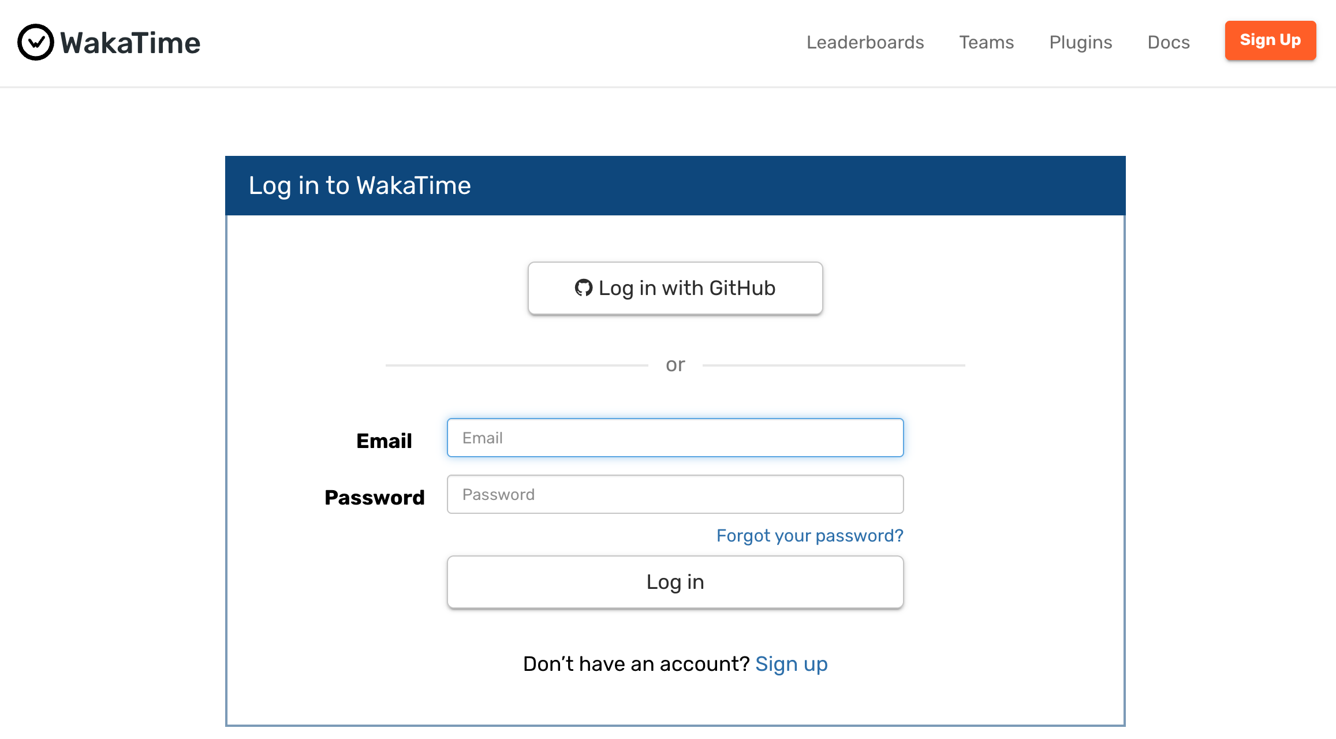
Task: Open the Plugins page
Action: [1080, 42]
